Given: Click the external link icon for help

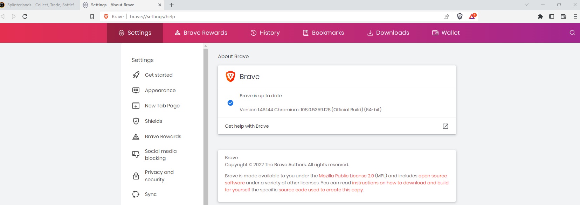Looking at the screenshot, I should click(446, 126).
